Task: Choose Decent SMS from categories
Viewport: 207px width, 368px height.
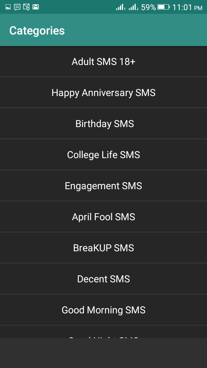Action: [x=103, y=279]
